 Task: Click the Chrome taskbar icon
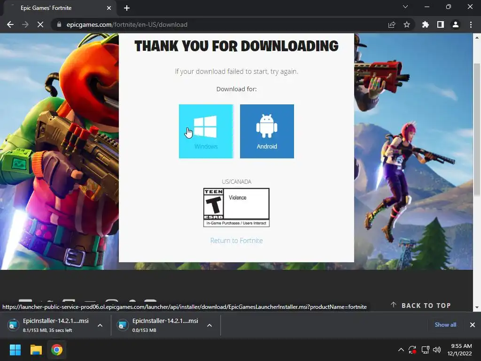(x=57, y=350)
